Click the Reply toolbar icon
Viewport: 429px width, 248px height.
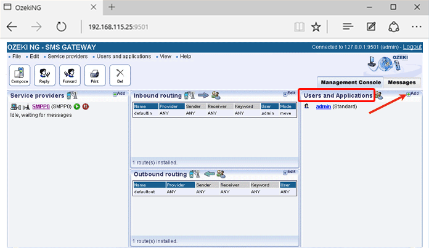click(x=45, y=75)
